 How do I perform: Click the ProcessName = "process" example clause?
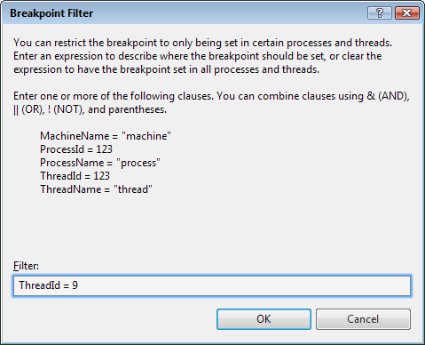[100, 163]
